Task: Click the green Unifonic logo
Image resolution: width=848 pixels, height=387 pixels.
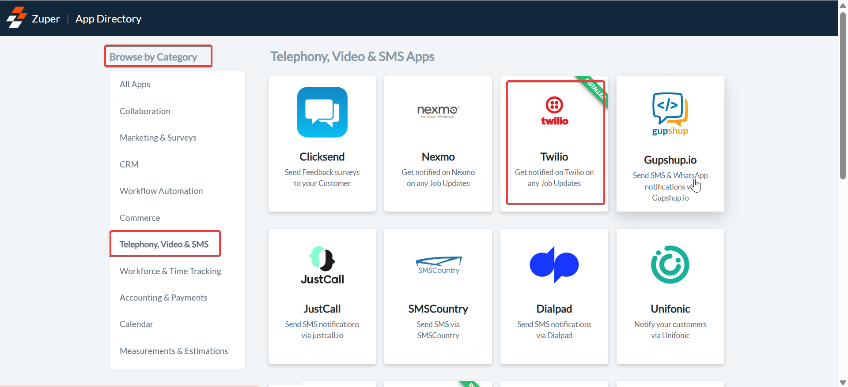Action: (670, 264)
